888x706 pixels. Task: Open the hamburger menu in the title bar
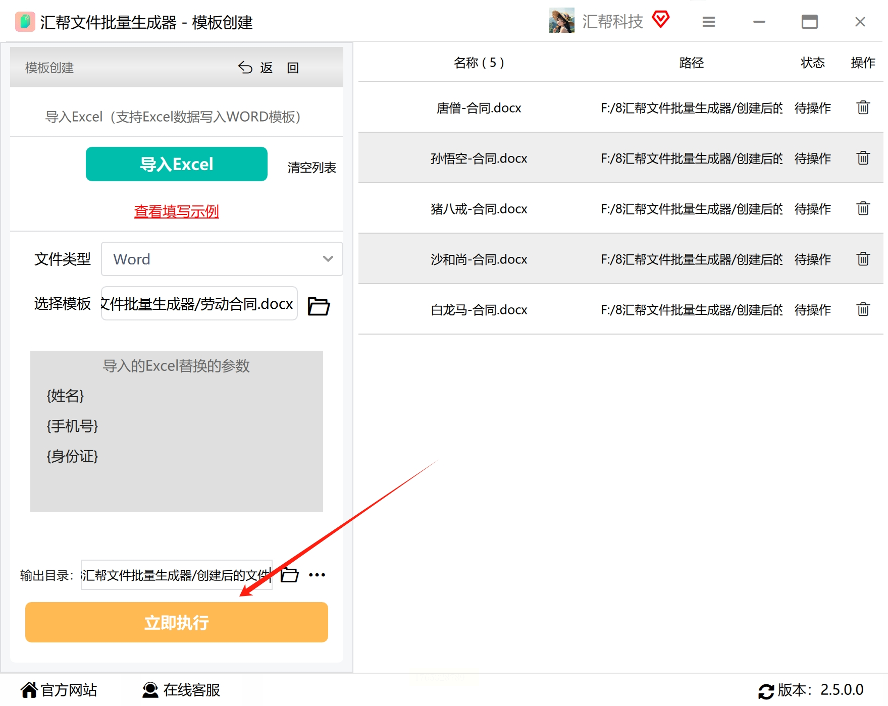709,22
